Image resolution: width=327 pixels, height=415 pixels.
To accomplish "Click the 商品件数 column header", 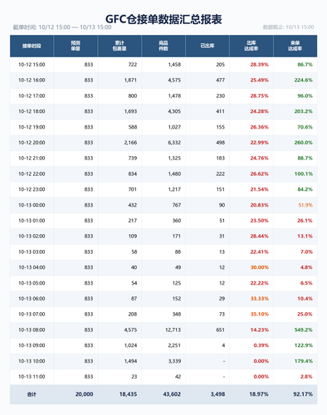I will 163,46.
